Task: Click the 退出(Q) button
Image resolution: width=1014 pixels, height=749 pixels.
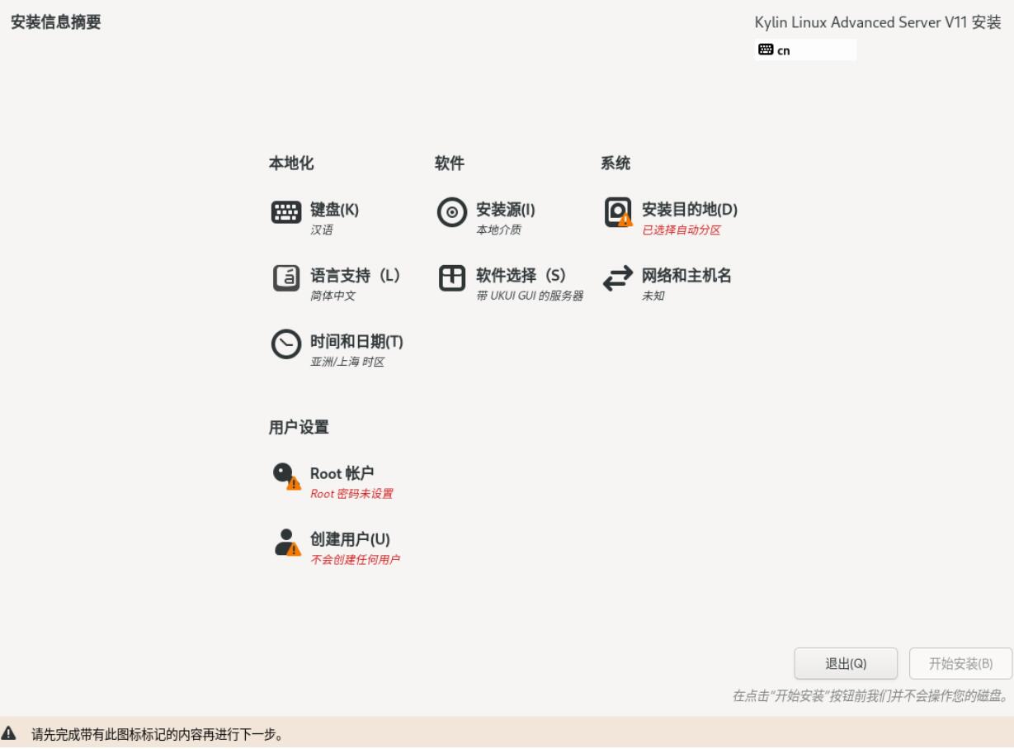Action: click(x=846, y=664)
